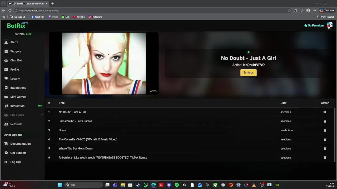This screenshot has width=337, height=189.
Task: Open the Instagram bookmark
Action: point(95,17)
